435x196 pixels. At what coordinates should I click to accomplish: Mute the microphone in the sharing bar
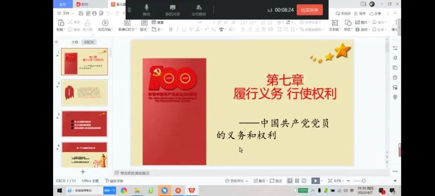(146, 10)
